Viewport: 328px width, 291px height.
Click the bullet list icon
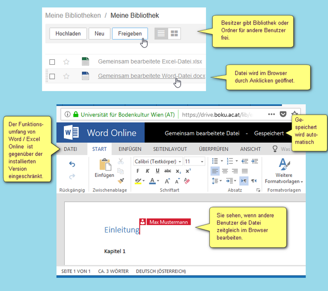tap(215, 161)
